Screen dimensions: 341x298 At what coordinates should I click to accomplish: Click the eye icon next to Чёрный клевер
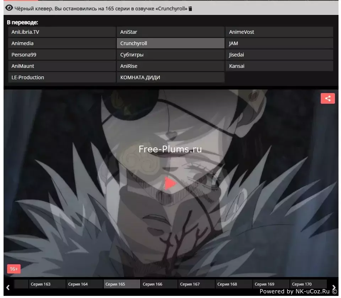[9, 8]
